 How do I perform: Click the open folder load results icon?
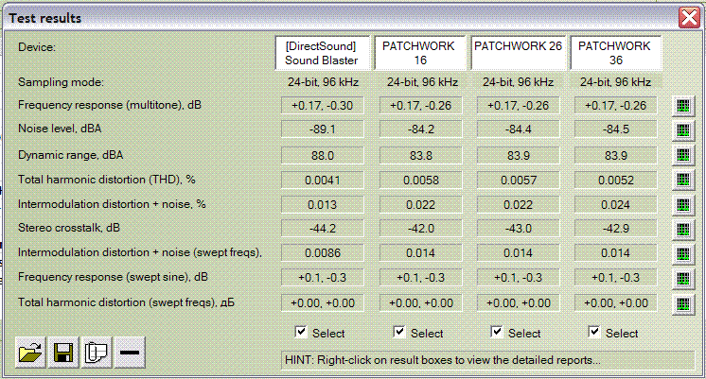pyautogui.click(x=30, y=352)
